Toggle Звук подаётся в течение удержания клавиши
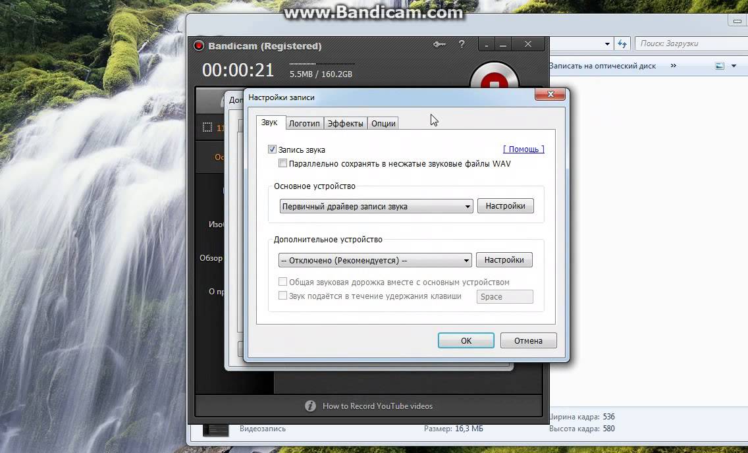 coord(282,296)
